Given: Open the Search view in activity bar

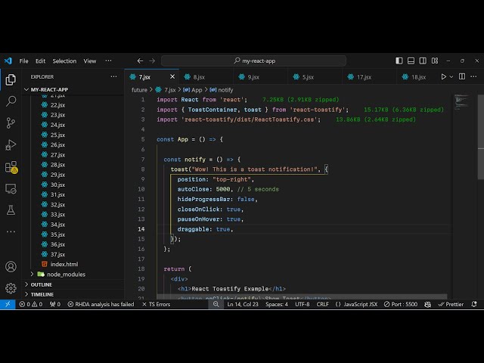Looking at the screenshot, I should (x=11, y=101).
